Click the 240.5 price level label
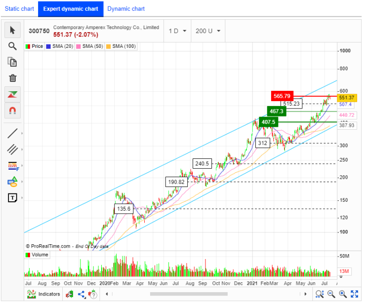Image resolution: width=367 pixels, height=302 pixels. click(x=202, y=164)
